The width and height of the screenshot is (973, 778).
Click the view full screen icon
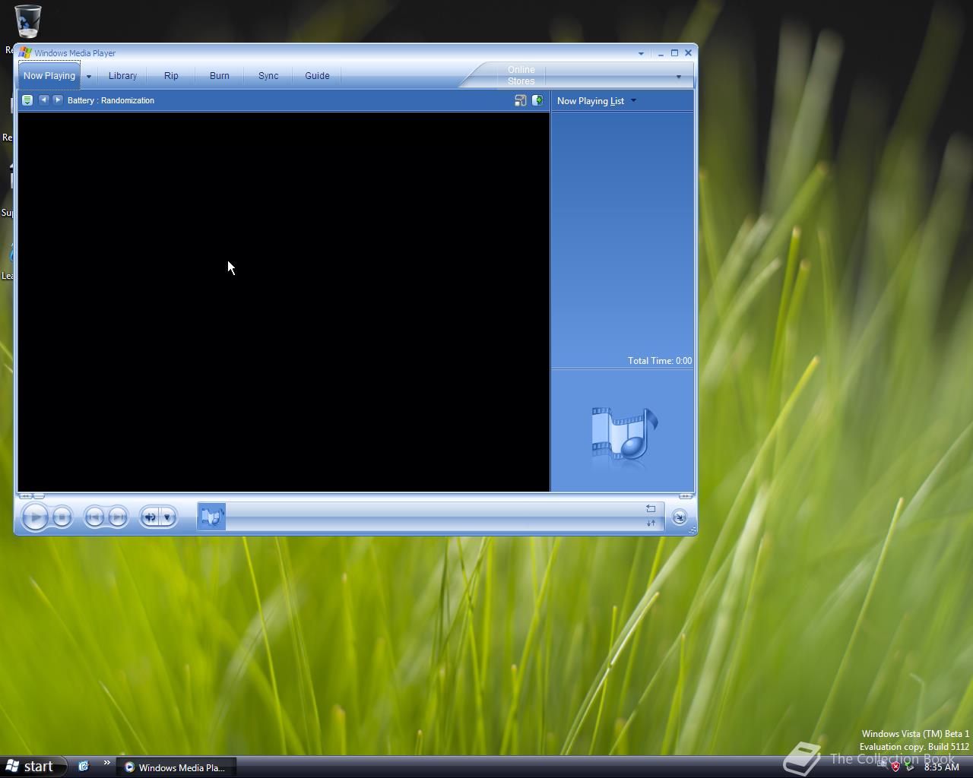[x=520, y=100]
